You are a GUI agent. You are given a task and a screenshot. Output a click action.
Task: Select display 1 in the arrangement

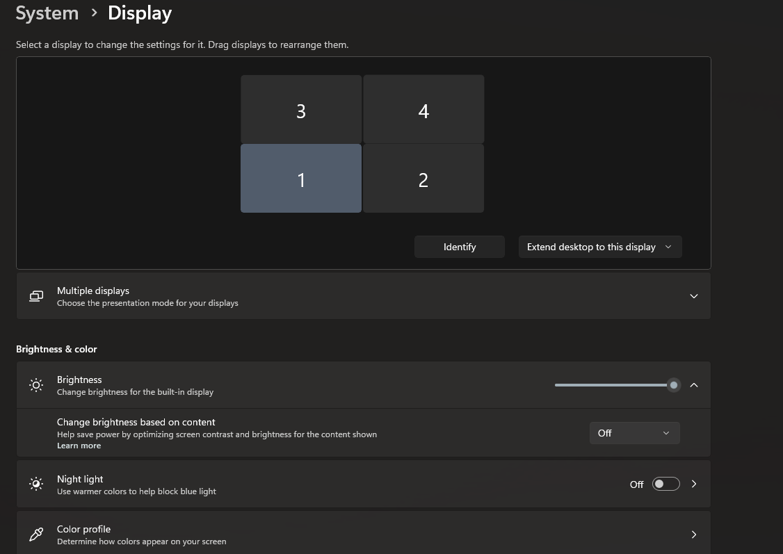coord(300,179)
